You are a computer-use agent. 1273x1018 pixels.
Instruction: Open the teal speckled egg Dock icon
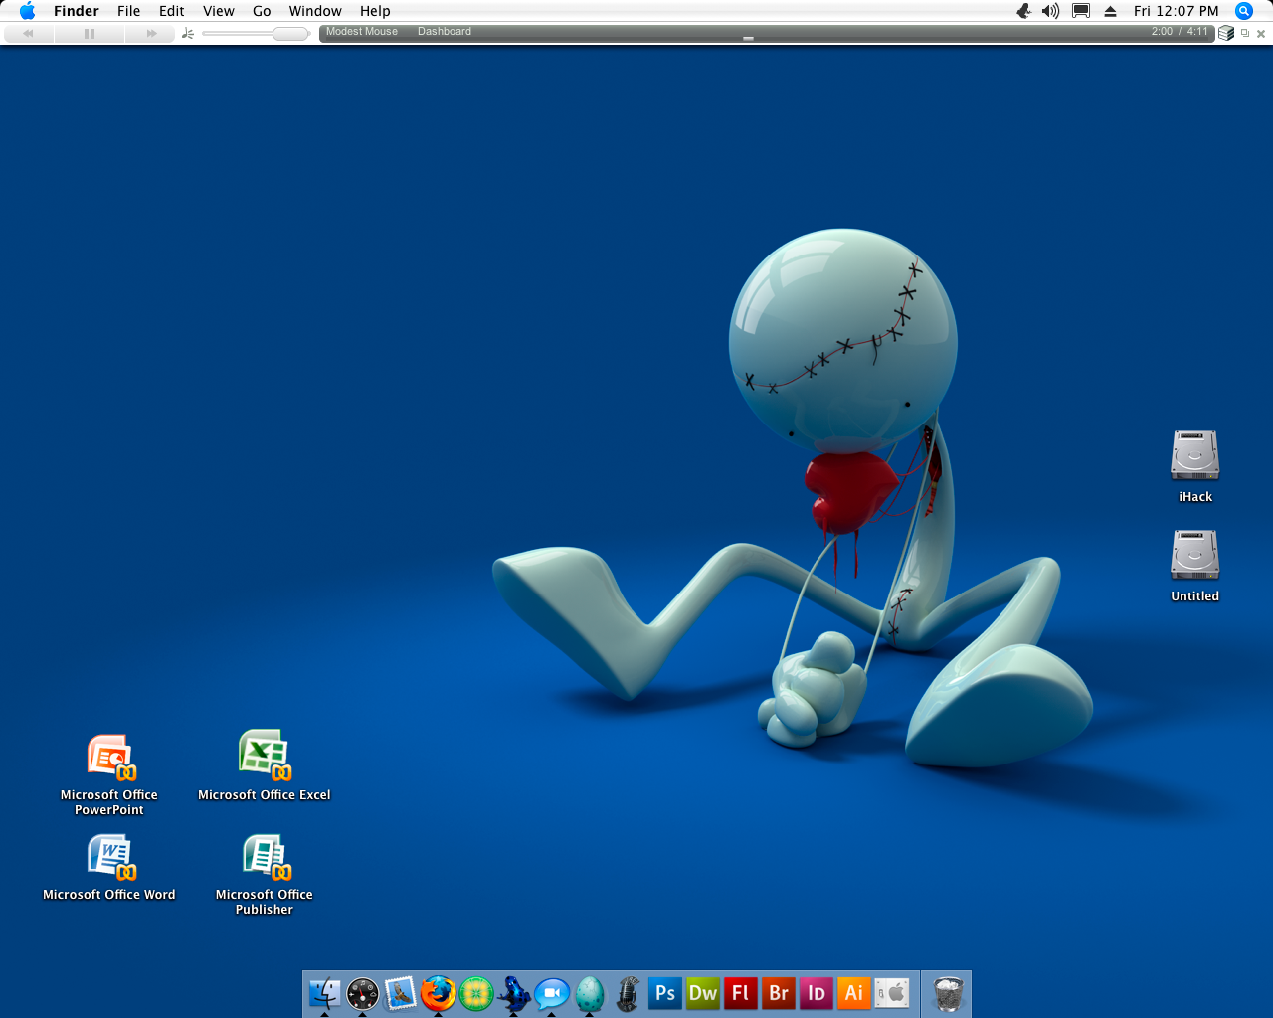pyautogui.click(x=590, y=993)
